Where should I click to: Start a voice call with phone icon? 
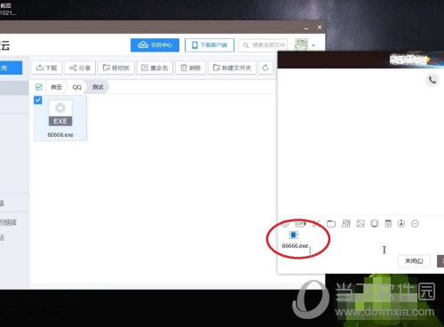click(x=432, y=80)
